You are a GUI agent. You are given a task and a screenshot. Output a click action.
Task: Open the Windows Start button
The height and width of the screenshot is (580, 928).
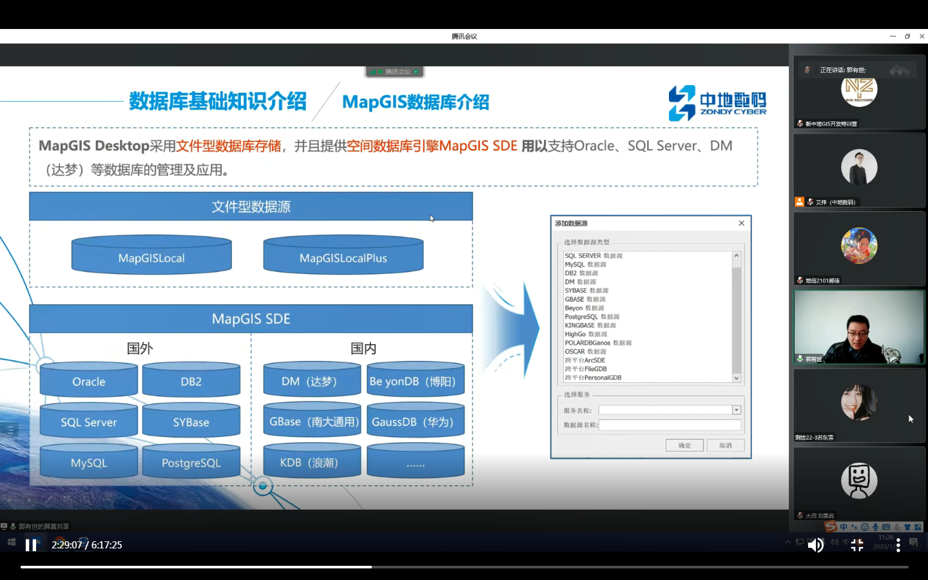pyautogui.click(x=11, y=543)
